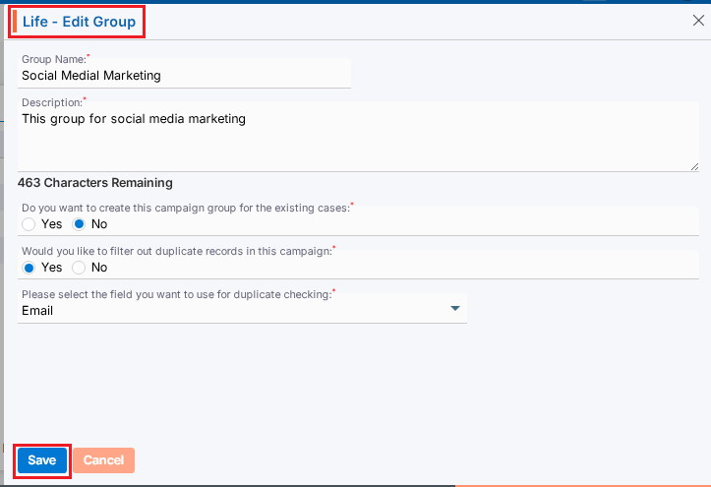Image resolution: width=711 pixels, height=487 pixels.
Task: Click the duplicate checking field label
Action: 177,295
